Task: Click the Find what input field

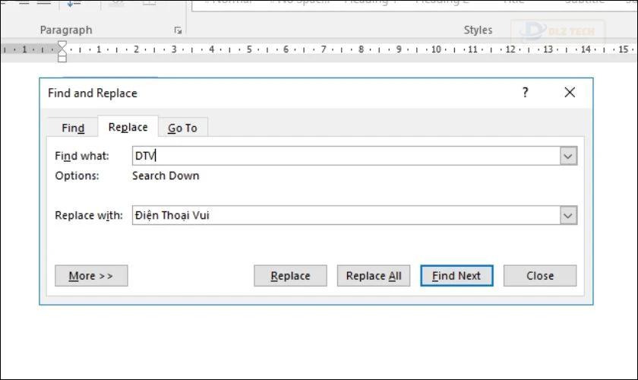Action: tap(346, 156)
